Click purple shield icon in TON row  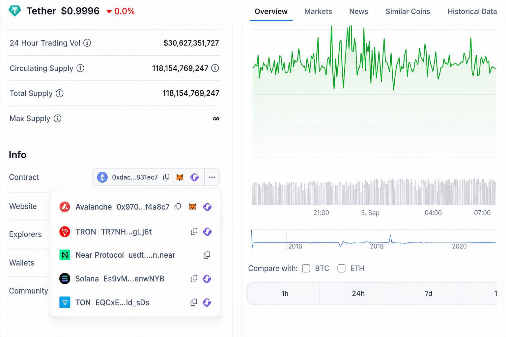pos(207,302)
